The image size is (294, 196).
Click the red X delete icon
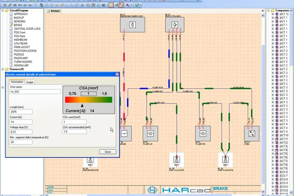pyautogui.click(x=127, y=5)
